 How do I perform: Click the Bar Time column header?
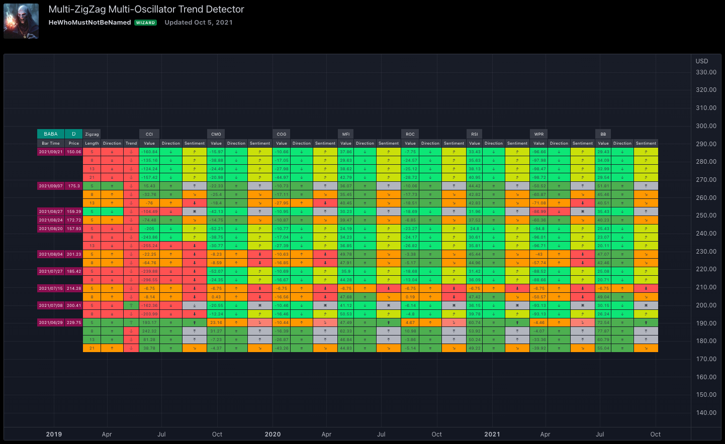click(x=51, y=143)
